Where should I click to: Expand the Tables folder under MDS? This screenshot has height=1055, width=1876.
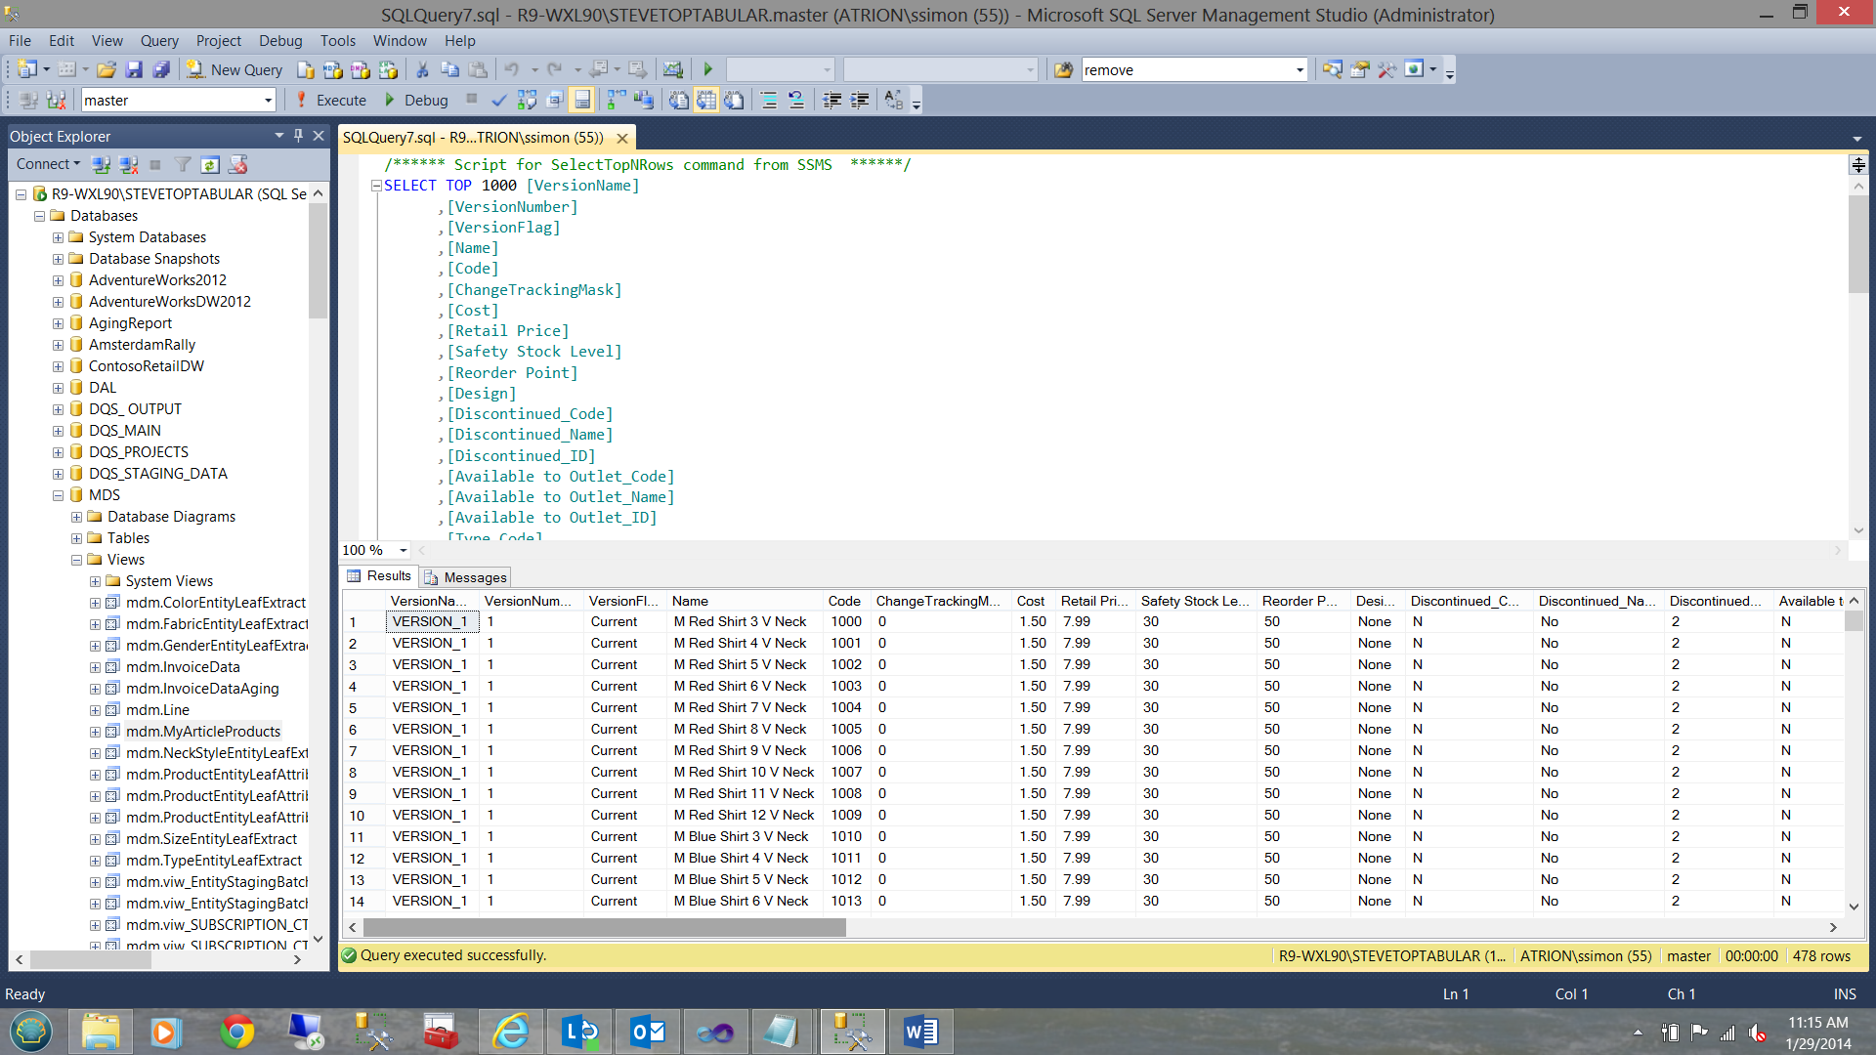point(76,538)
